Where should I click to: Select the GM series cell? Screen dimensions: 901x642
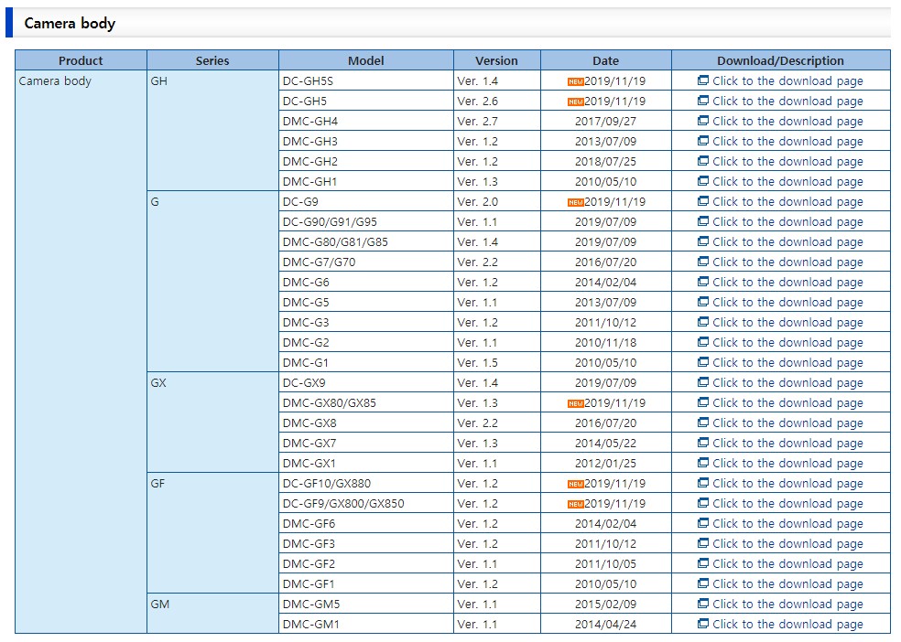pyautogui.click(x=212, y=614)
